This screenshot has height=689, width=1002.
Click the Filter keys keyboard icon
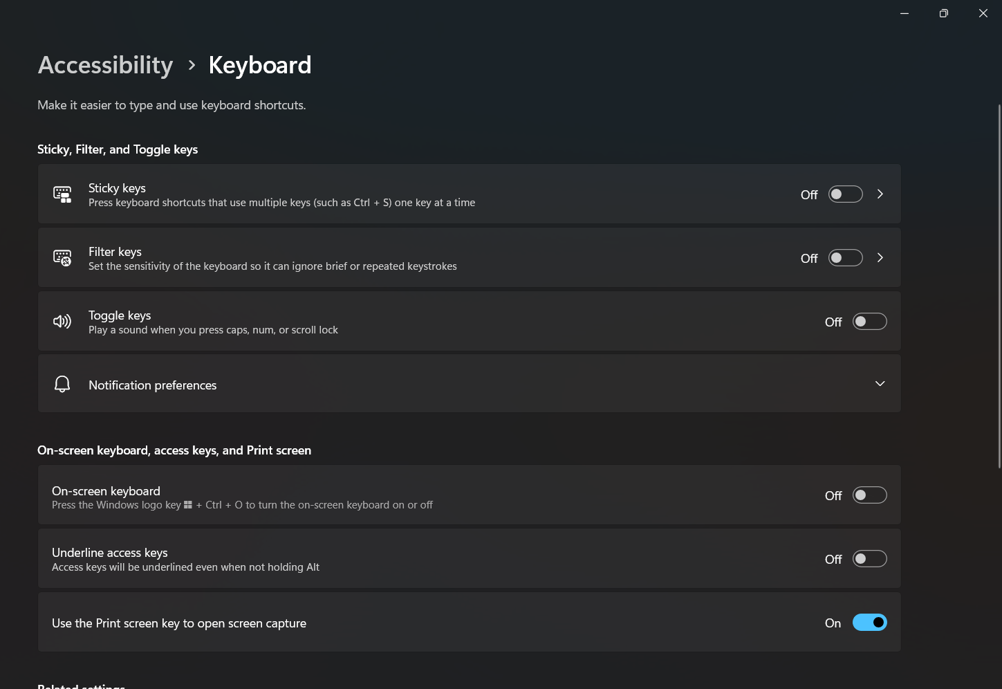click(62, 257)
